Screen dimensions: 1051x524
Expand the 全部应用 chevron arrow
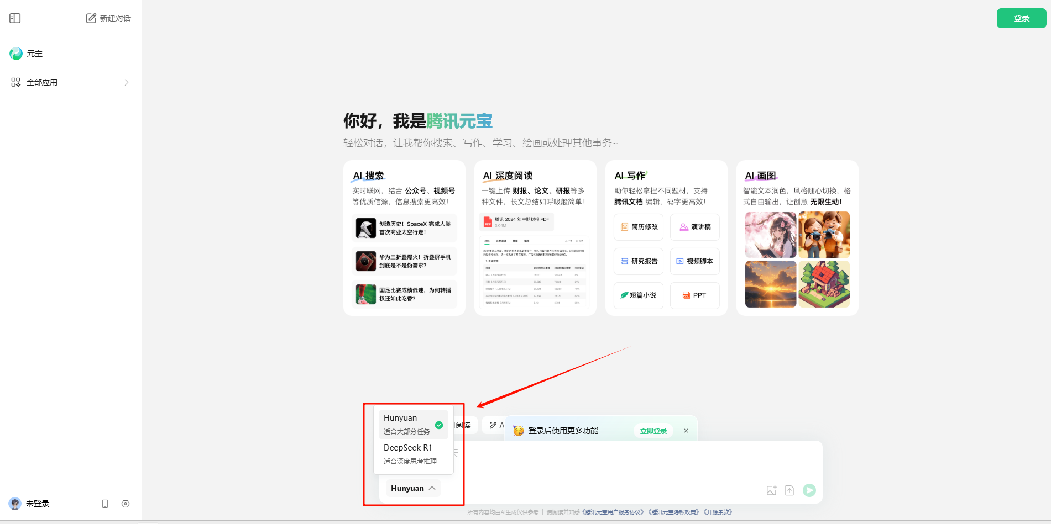click(127, 82)
